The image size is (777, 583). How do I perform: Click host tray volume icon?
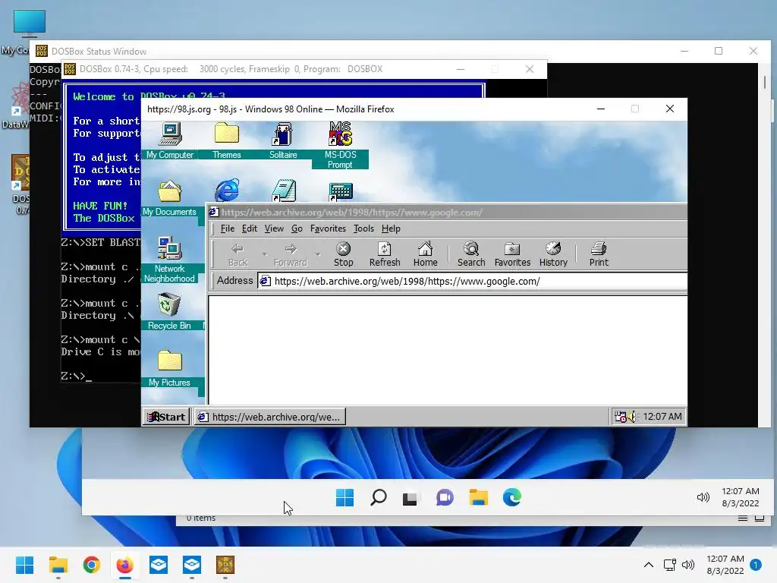point(688,565)
